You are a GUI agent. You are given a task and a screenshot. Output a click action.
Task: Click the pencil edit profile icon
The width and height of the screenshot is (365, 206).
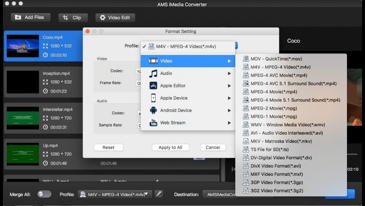pos(159,194)
